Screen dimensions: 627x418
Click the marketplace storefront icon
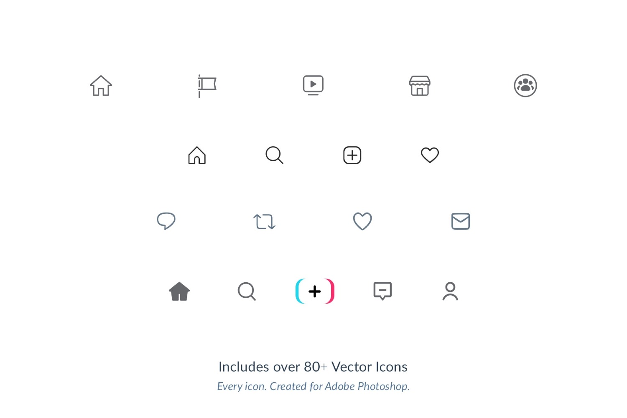[x=420, y=86]
